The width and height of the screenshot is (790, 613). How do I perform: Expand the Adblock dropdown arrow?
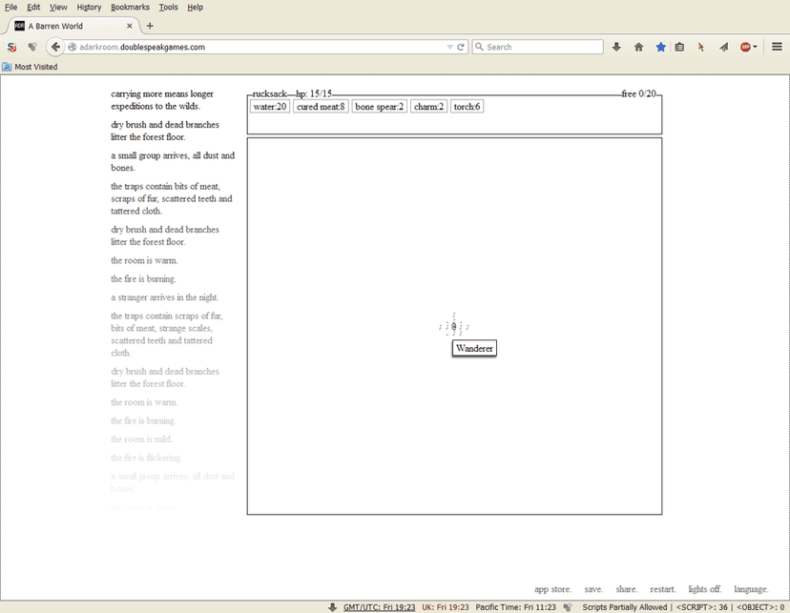[755, 47]
